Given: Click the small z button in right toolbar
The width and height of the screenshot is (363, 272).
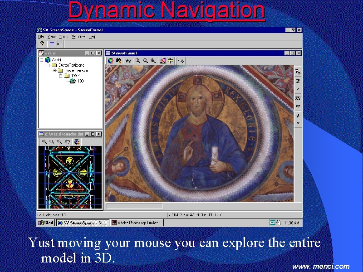Looking at the screenshot, I should pyautogui.click(x=298, y=89).
